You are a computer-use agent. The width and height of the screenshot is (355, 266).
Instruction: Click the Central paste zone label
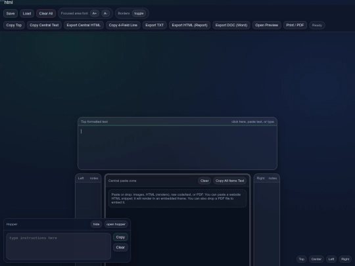click(x=122, y=181)
